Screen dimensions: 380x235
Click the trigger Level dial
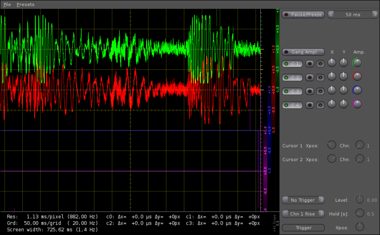[x=360, y=200]
